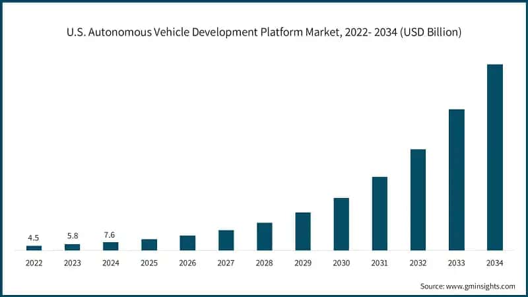Select the 2030 bar
This screenshot has height=297, width=528.
coord(341,224)
